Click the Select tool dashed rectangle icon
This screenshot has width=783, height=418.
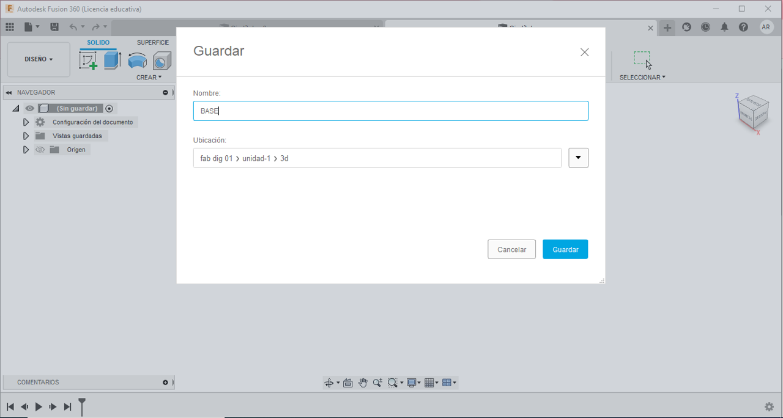click(x=642, y=59)
